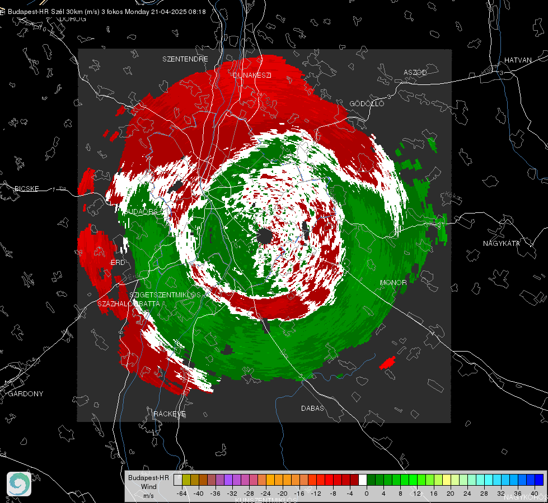This screenshot has height=503, width=548.
Task: Click the 40 value on the legend scale
Action: (535, 493)
